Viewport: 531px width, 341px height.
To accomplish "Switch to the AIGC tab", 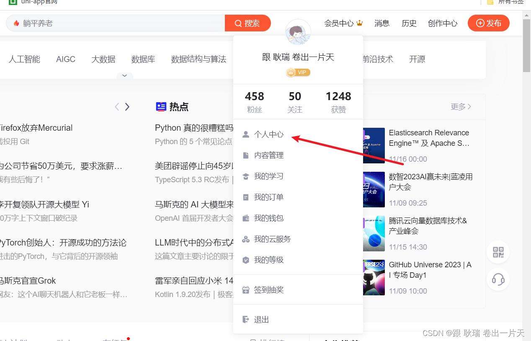I will [x=65, y=59].
